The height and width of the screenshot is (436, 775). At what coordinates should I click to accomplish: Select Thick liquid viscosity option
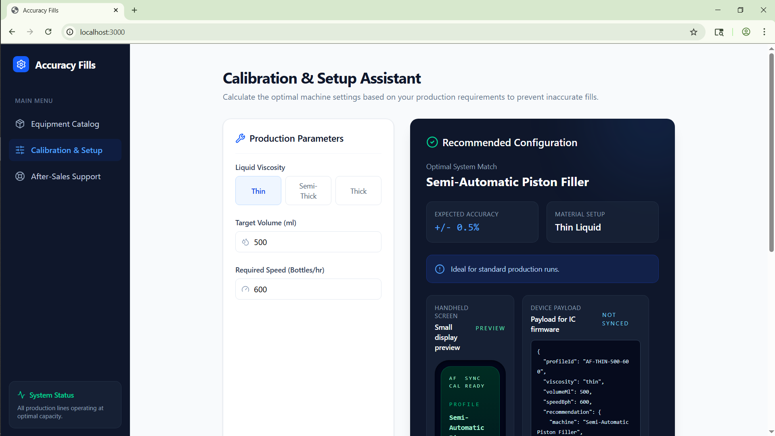coord(358,191)
